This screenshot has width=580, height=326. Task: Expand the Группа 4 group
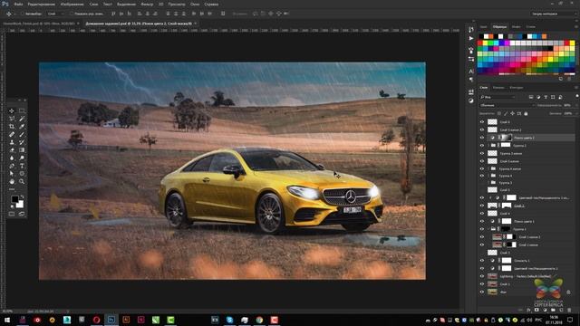coord(488,176)
